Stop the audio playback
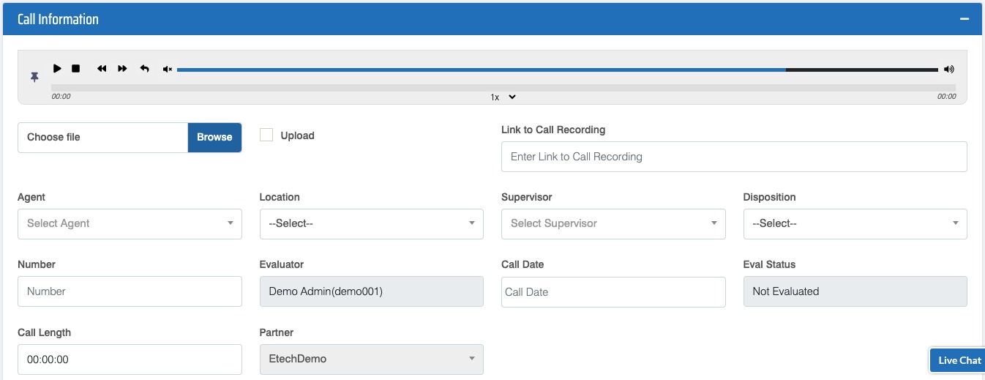This screenshot has width=985, height=380. (75, 69)
